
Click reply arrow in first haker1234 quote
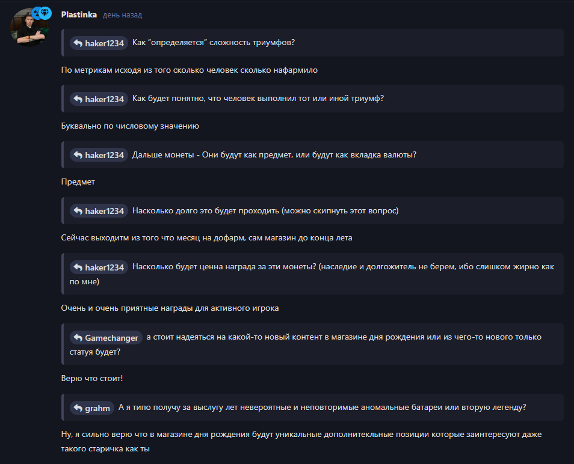click(x=78, y=43)
